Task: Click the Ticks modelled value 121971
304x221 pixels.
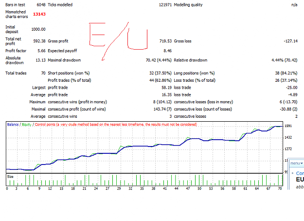Action: pos(165,5)
